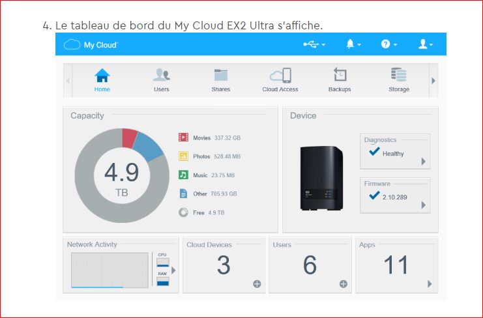Click the blue Other donut segment
Screen dimensions: 483x318
tap(148, 147)
